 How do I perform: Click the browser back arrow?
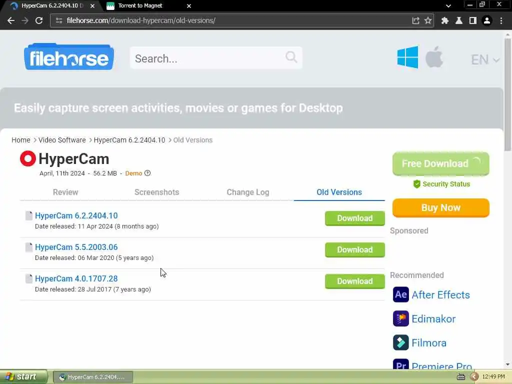[x=11, y=20]
